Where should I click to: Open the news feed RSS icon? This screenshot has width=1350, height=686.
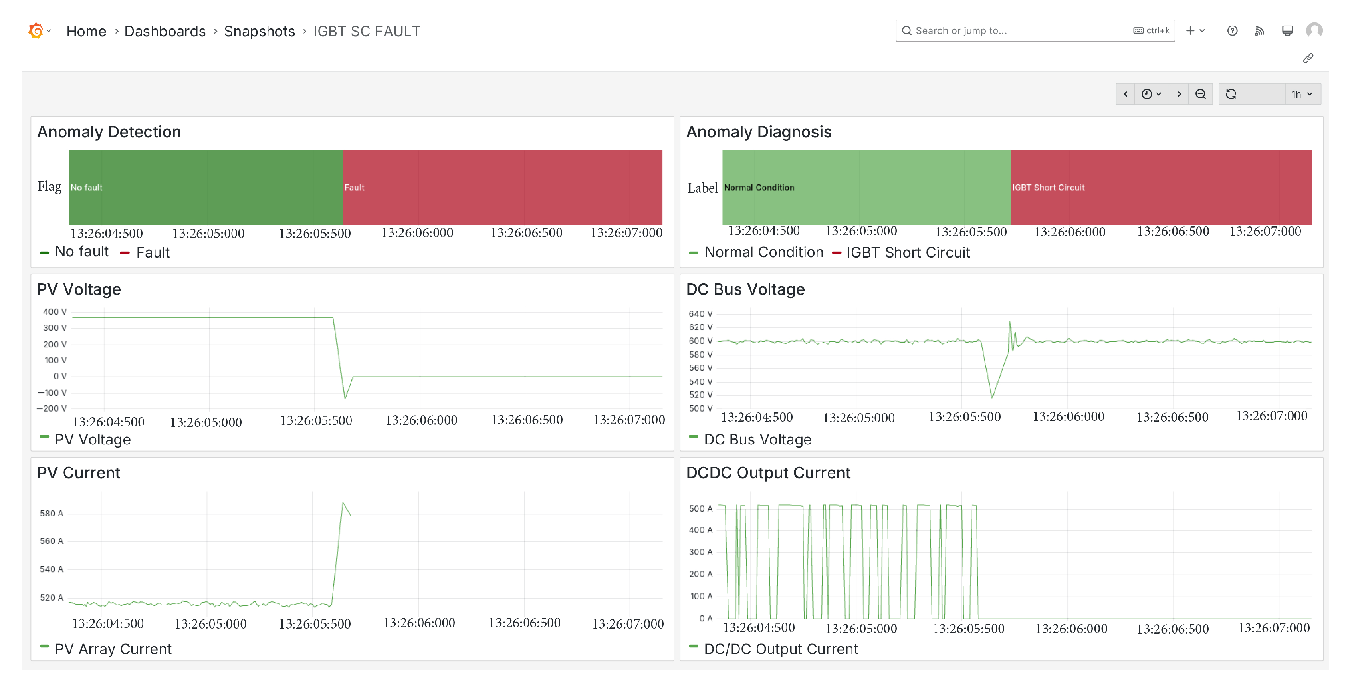click(x=1259, y=31)
